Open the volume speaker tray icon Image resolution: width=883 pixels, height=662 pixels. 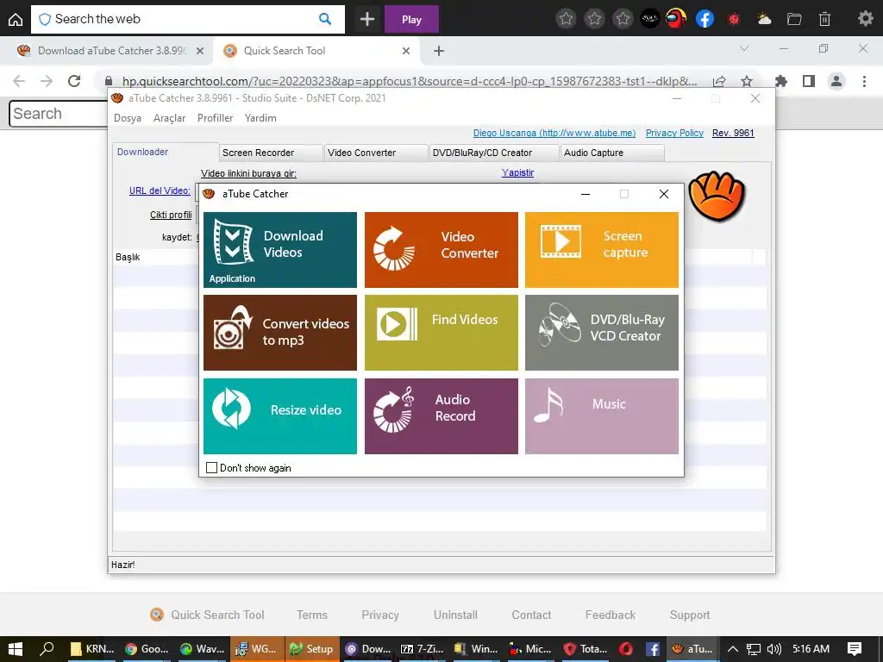[774, 649]
